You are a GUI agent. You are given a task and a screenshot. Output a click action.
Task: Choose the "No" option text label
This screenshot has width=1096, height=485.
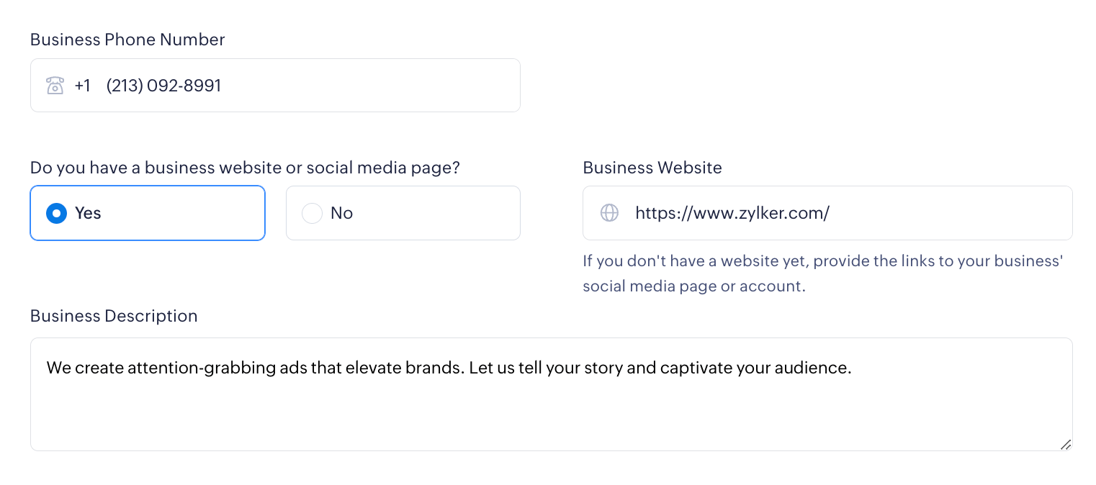click(341, 213)
